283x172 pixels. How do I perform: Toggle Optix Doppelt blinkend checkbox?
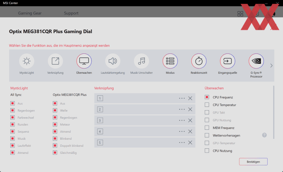click(55, 145)
